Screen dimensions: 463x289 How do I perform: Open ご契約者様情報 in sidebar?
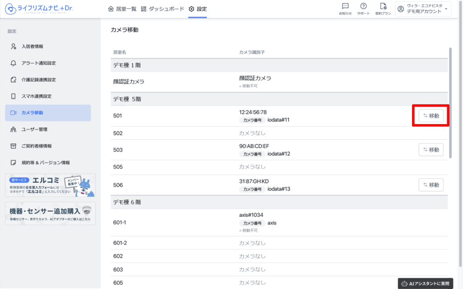tap(36, 146)
